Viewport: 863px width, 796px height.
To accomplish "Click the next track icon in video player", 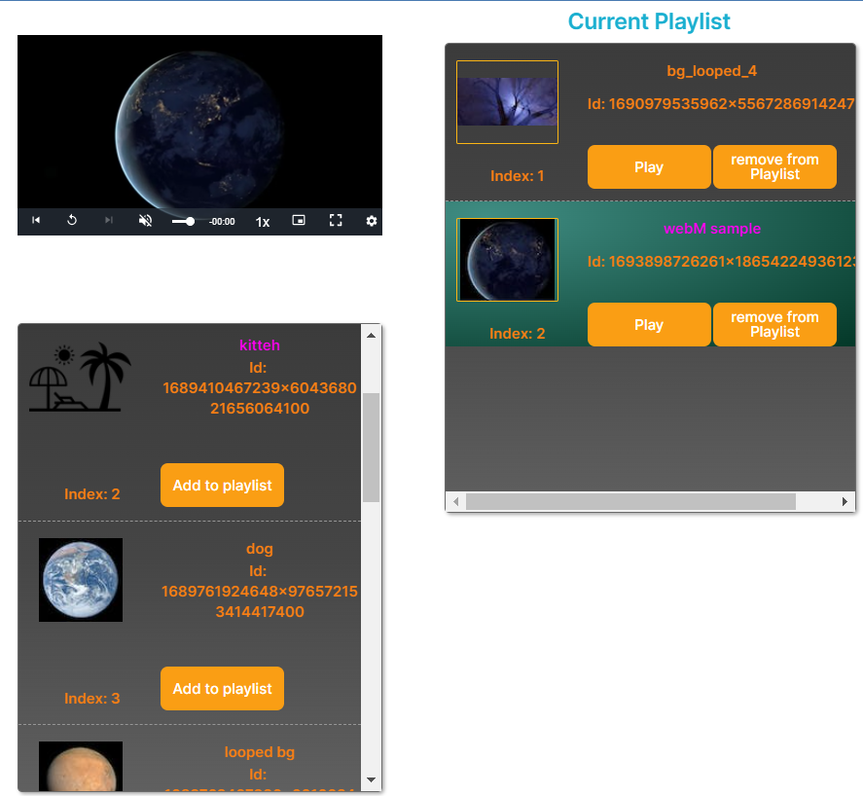I will [109, 220].
